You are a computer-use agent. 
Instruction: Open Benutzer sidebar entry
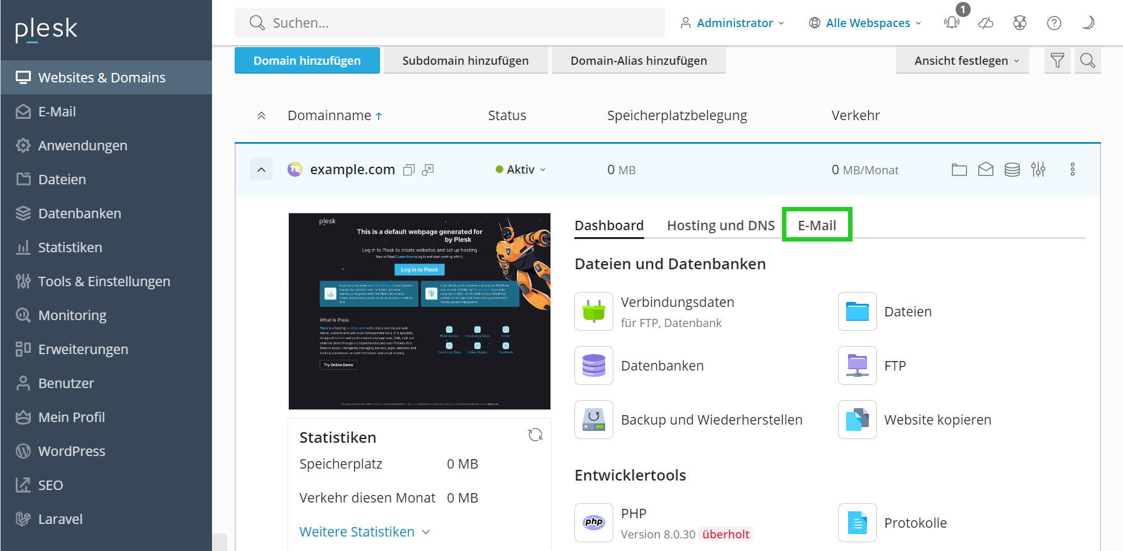pyautogui.click(x=106, y=383)
